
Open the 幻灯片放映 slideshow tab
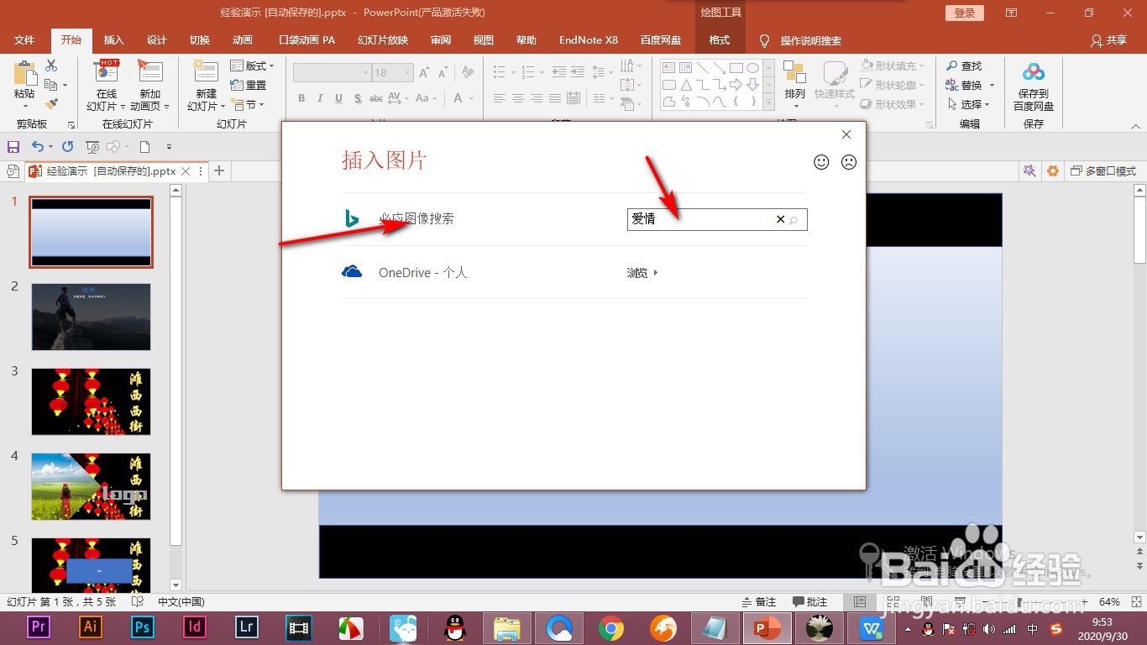tap(383, 40)
